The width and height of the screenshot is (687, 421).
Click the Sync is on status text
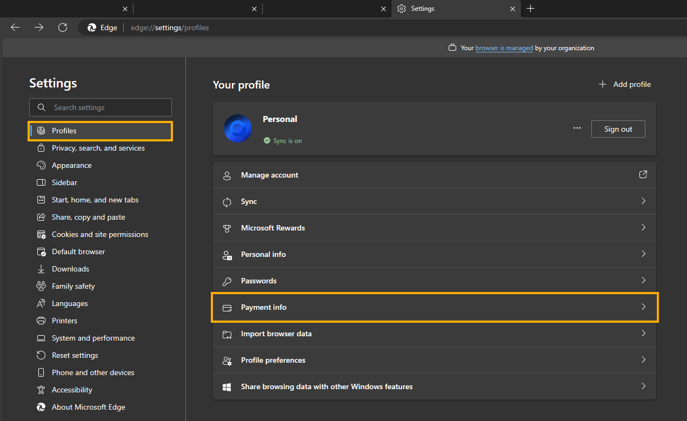pyautogui.click(x=288, y=141)
